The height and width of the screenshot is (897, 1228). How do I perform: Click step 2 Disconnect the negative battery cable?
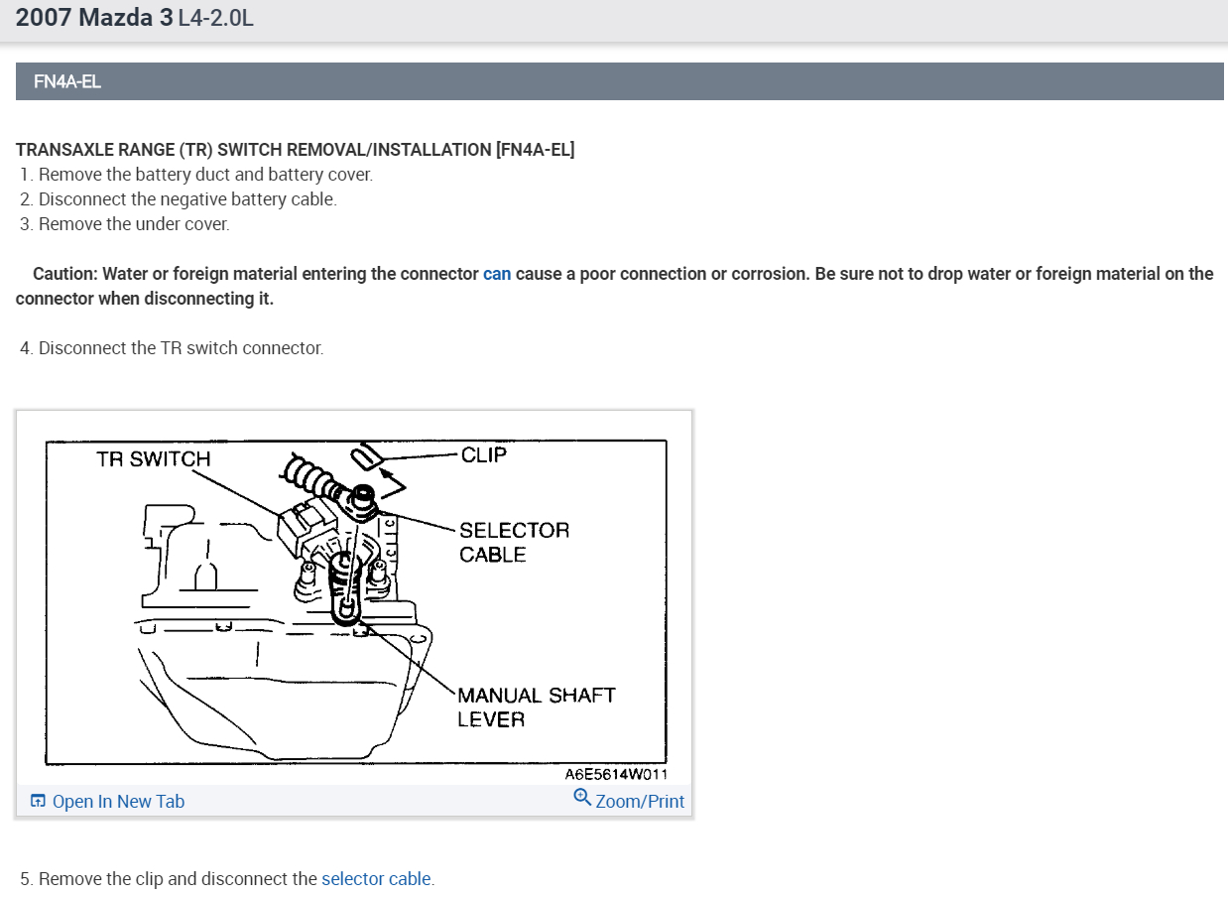click(179, 199)
